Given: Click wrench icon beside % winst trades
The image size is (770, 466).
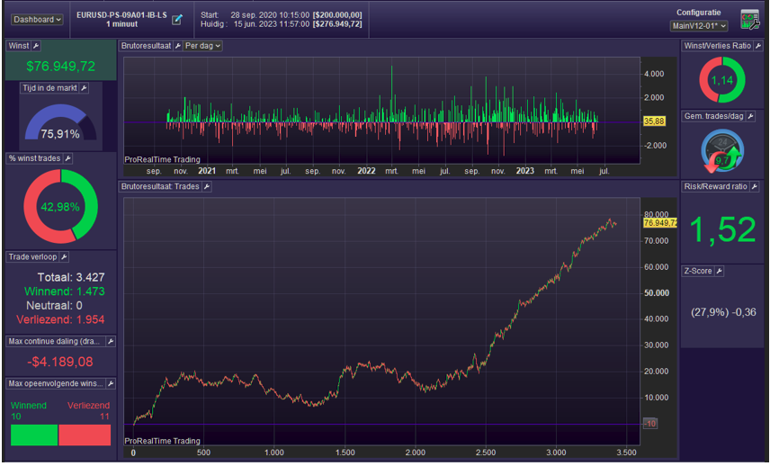Looking at the screenshot, I should click(67, 158).
